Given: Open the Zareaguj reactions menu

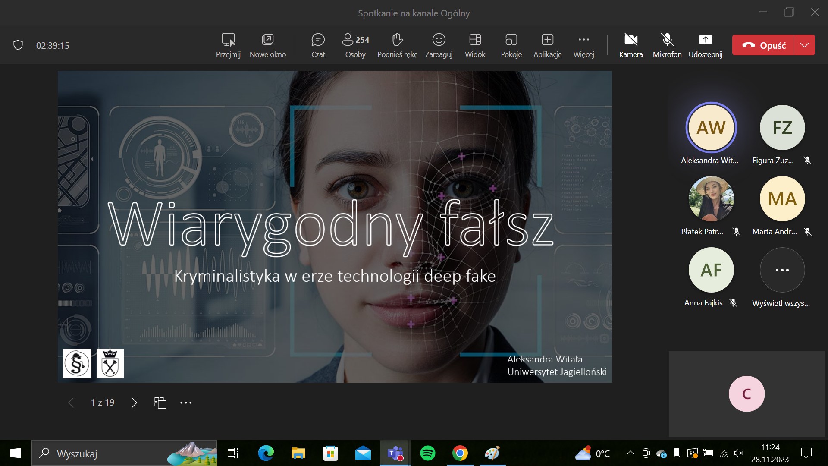Looking at the screenshot, I should (x=439, y=45).
